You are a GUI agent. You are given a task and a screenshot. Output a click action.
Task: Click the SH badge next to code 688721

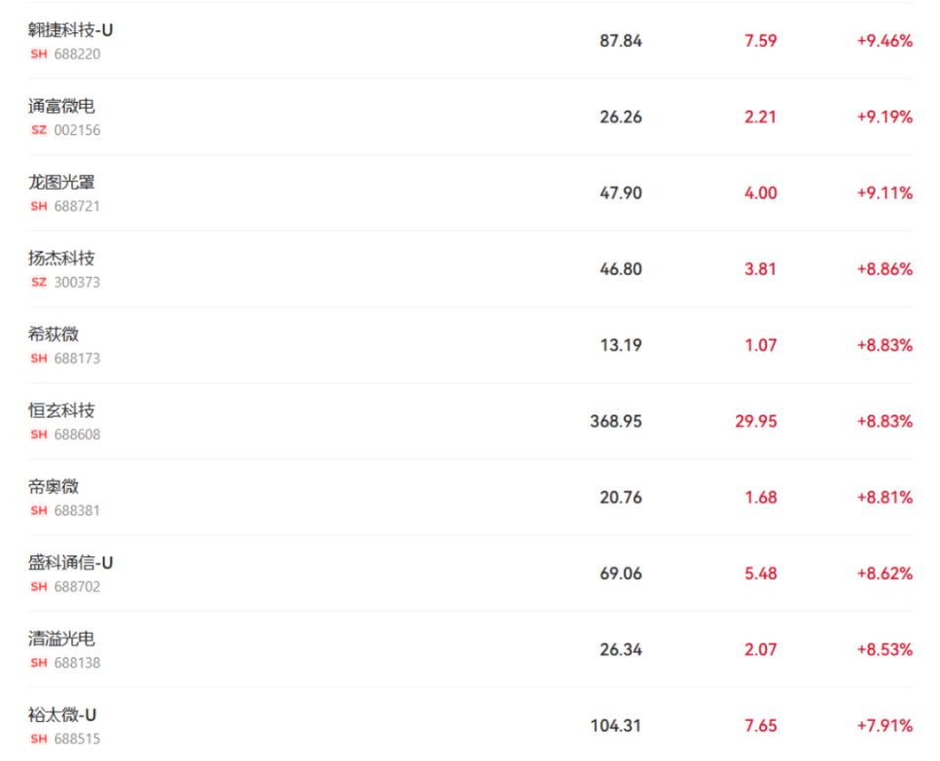coord(39,207)
